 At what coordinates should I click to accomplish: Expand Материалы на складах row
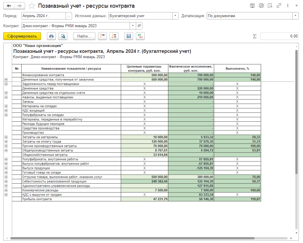(6, 106)
